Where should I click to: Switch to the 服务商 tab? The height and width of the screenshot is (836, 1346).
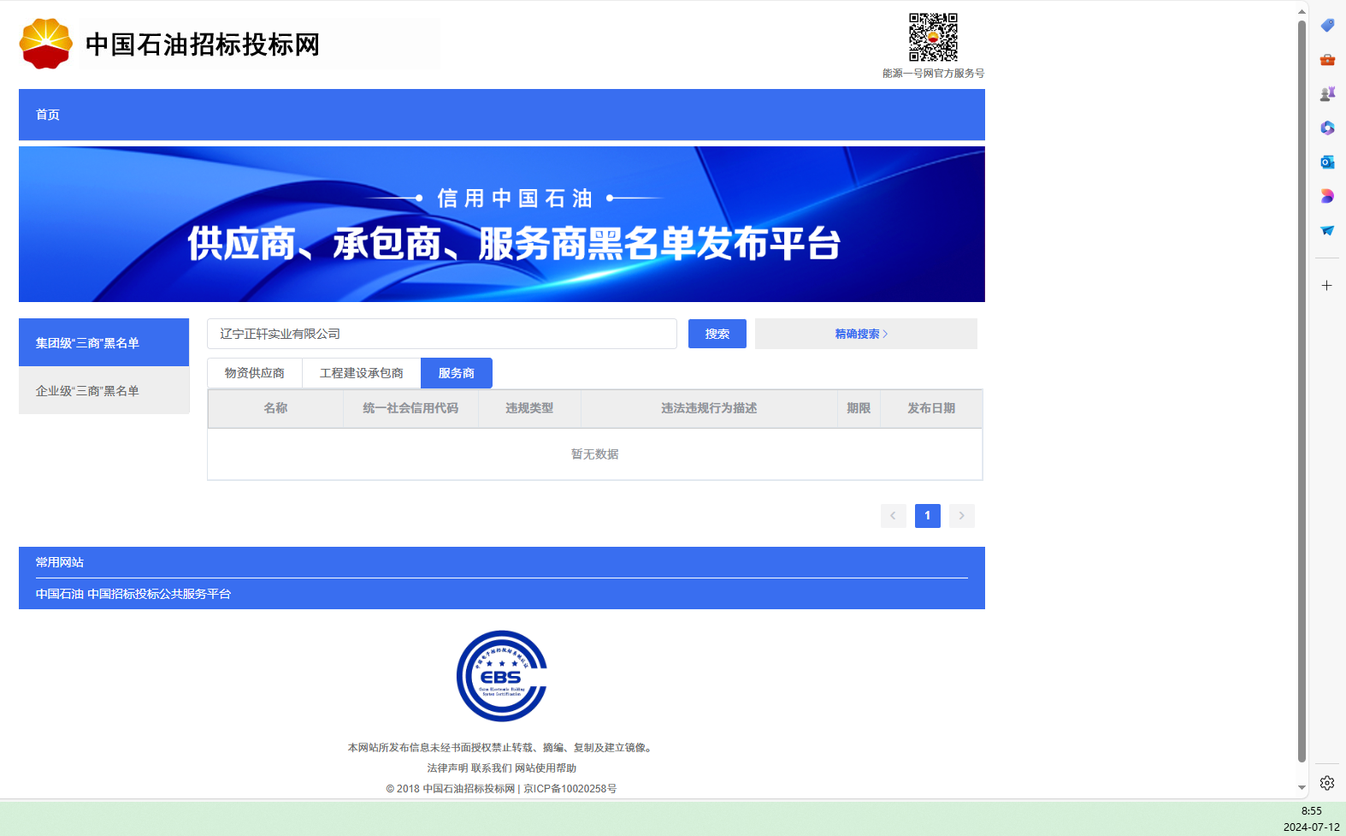tap(457, 373)
